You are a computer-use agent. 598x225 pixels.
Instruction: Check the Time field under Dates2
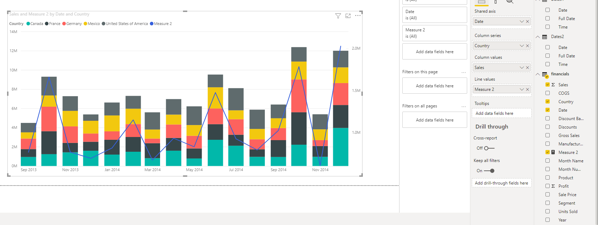click(548, 64)
